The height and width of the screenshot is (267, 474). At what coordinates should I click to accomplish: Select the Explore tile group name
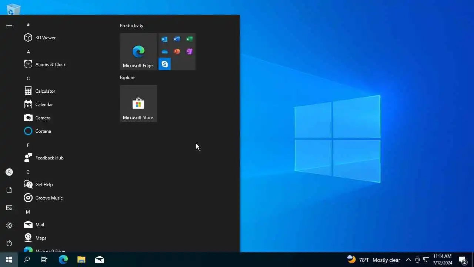point(127,78)
